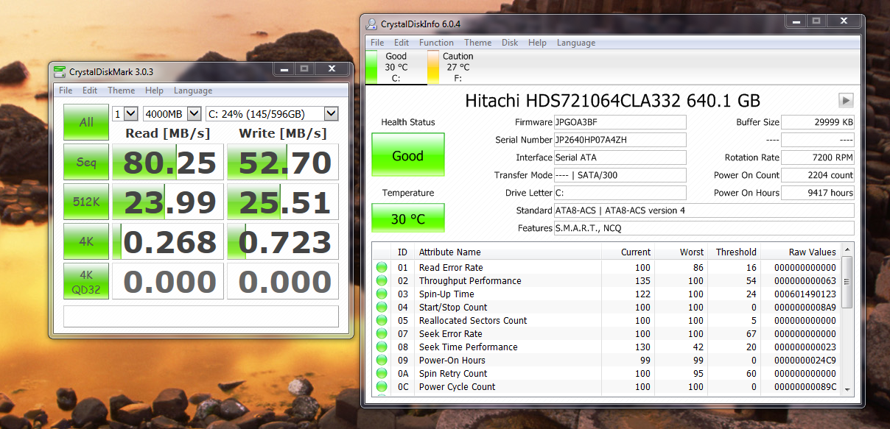890x429 pixels.
Task: Click the next disk arrow icon
Action: coord(846,101)
